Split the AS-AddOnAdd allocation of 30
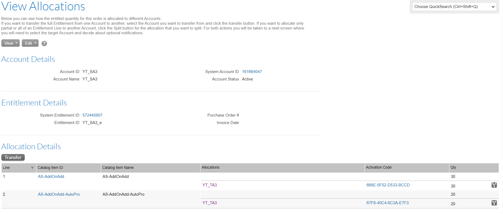This screenshot has width=503, height=214. [494, 185]
